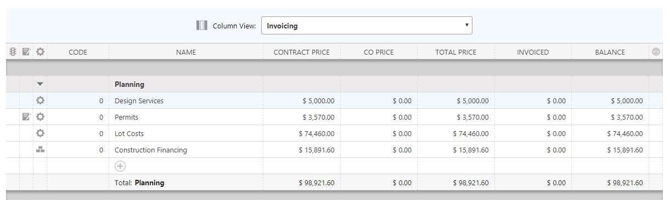This screenshot has height=200, width=670.
Task: Click Construction Financing code cell showing 0
Action: point(78,150)
